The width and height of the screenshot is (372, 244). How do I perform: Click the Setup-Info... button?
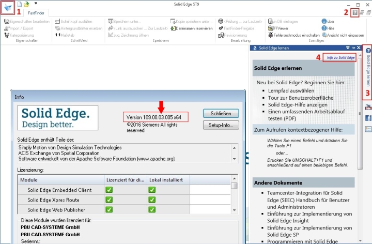(221, 125)
